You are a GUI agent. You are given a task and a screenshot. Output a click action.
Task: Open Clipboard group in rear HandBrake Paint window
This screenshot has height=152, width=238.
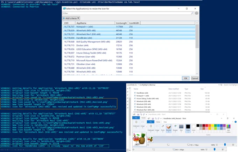(136, 125)
